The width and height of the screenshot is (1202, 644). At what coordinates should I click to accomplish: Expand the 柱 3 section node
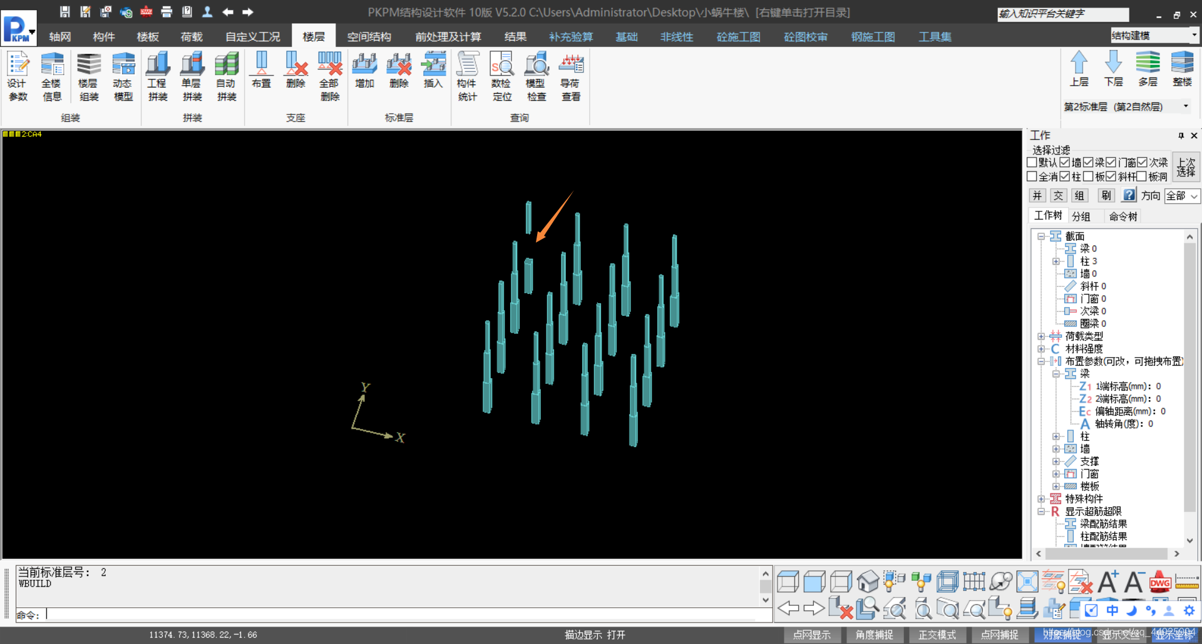(x=1056, y=261)
